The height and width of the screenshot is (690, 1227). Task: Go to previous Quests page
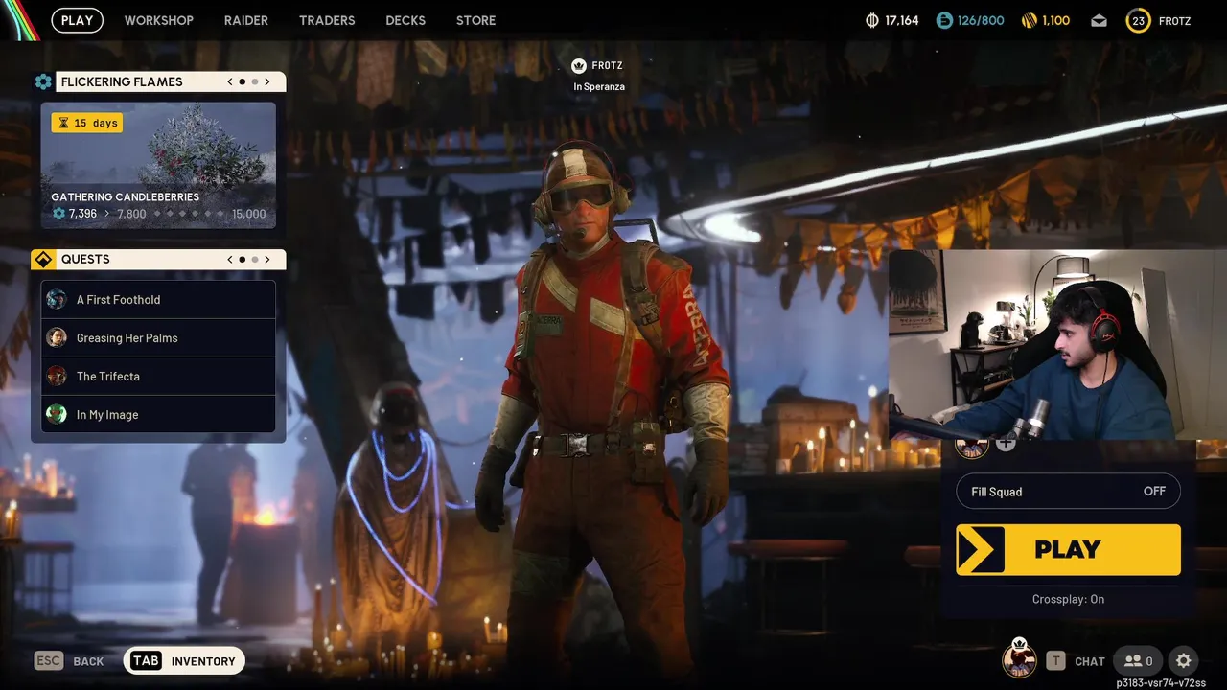[230, 259]
